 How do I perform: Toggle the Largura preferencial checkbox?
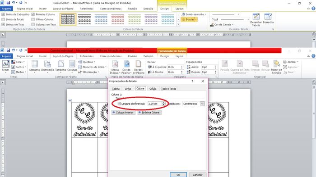pyautogui.click(x=119, y=104)
